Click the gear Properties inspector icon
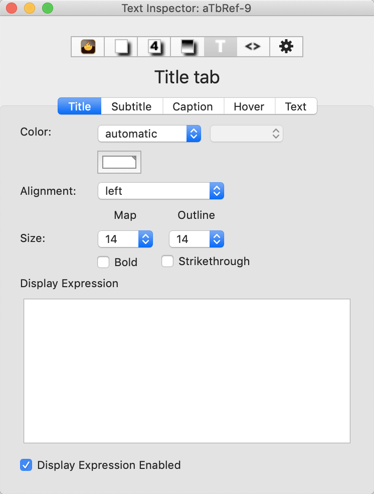 286,46
